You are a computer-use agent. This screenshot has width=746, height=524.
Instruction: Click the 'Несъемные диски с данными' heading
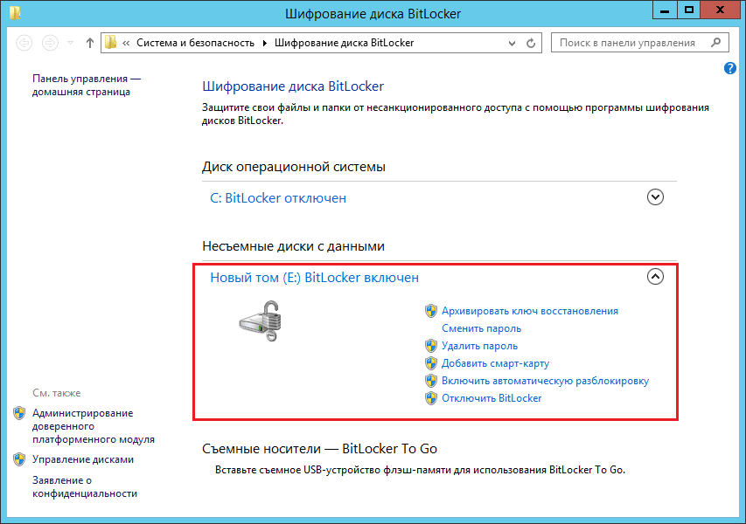point(293,246)
